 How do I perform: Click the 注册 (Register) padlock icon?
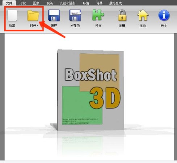tap(122, 16)
